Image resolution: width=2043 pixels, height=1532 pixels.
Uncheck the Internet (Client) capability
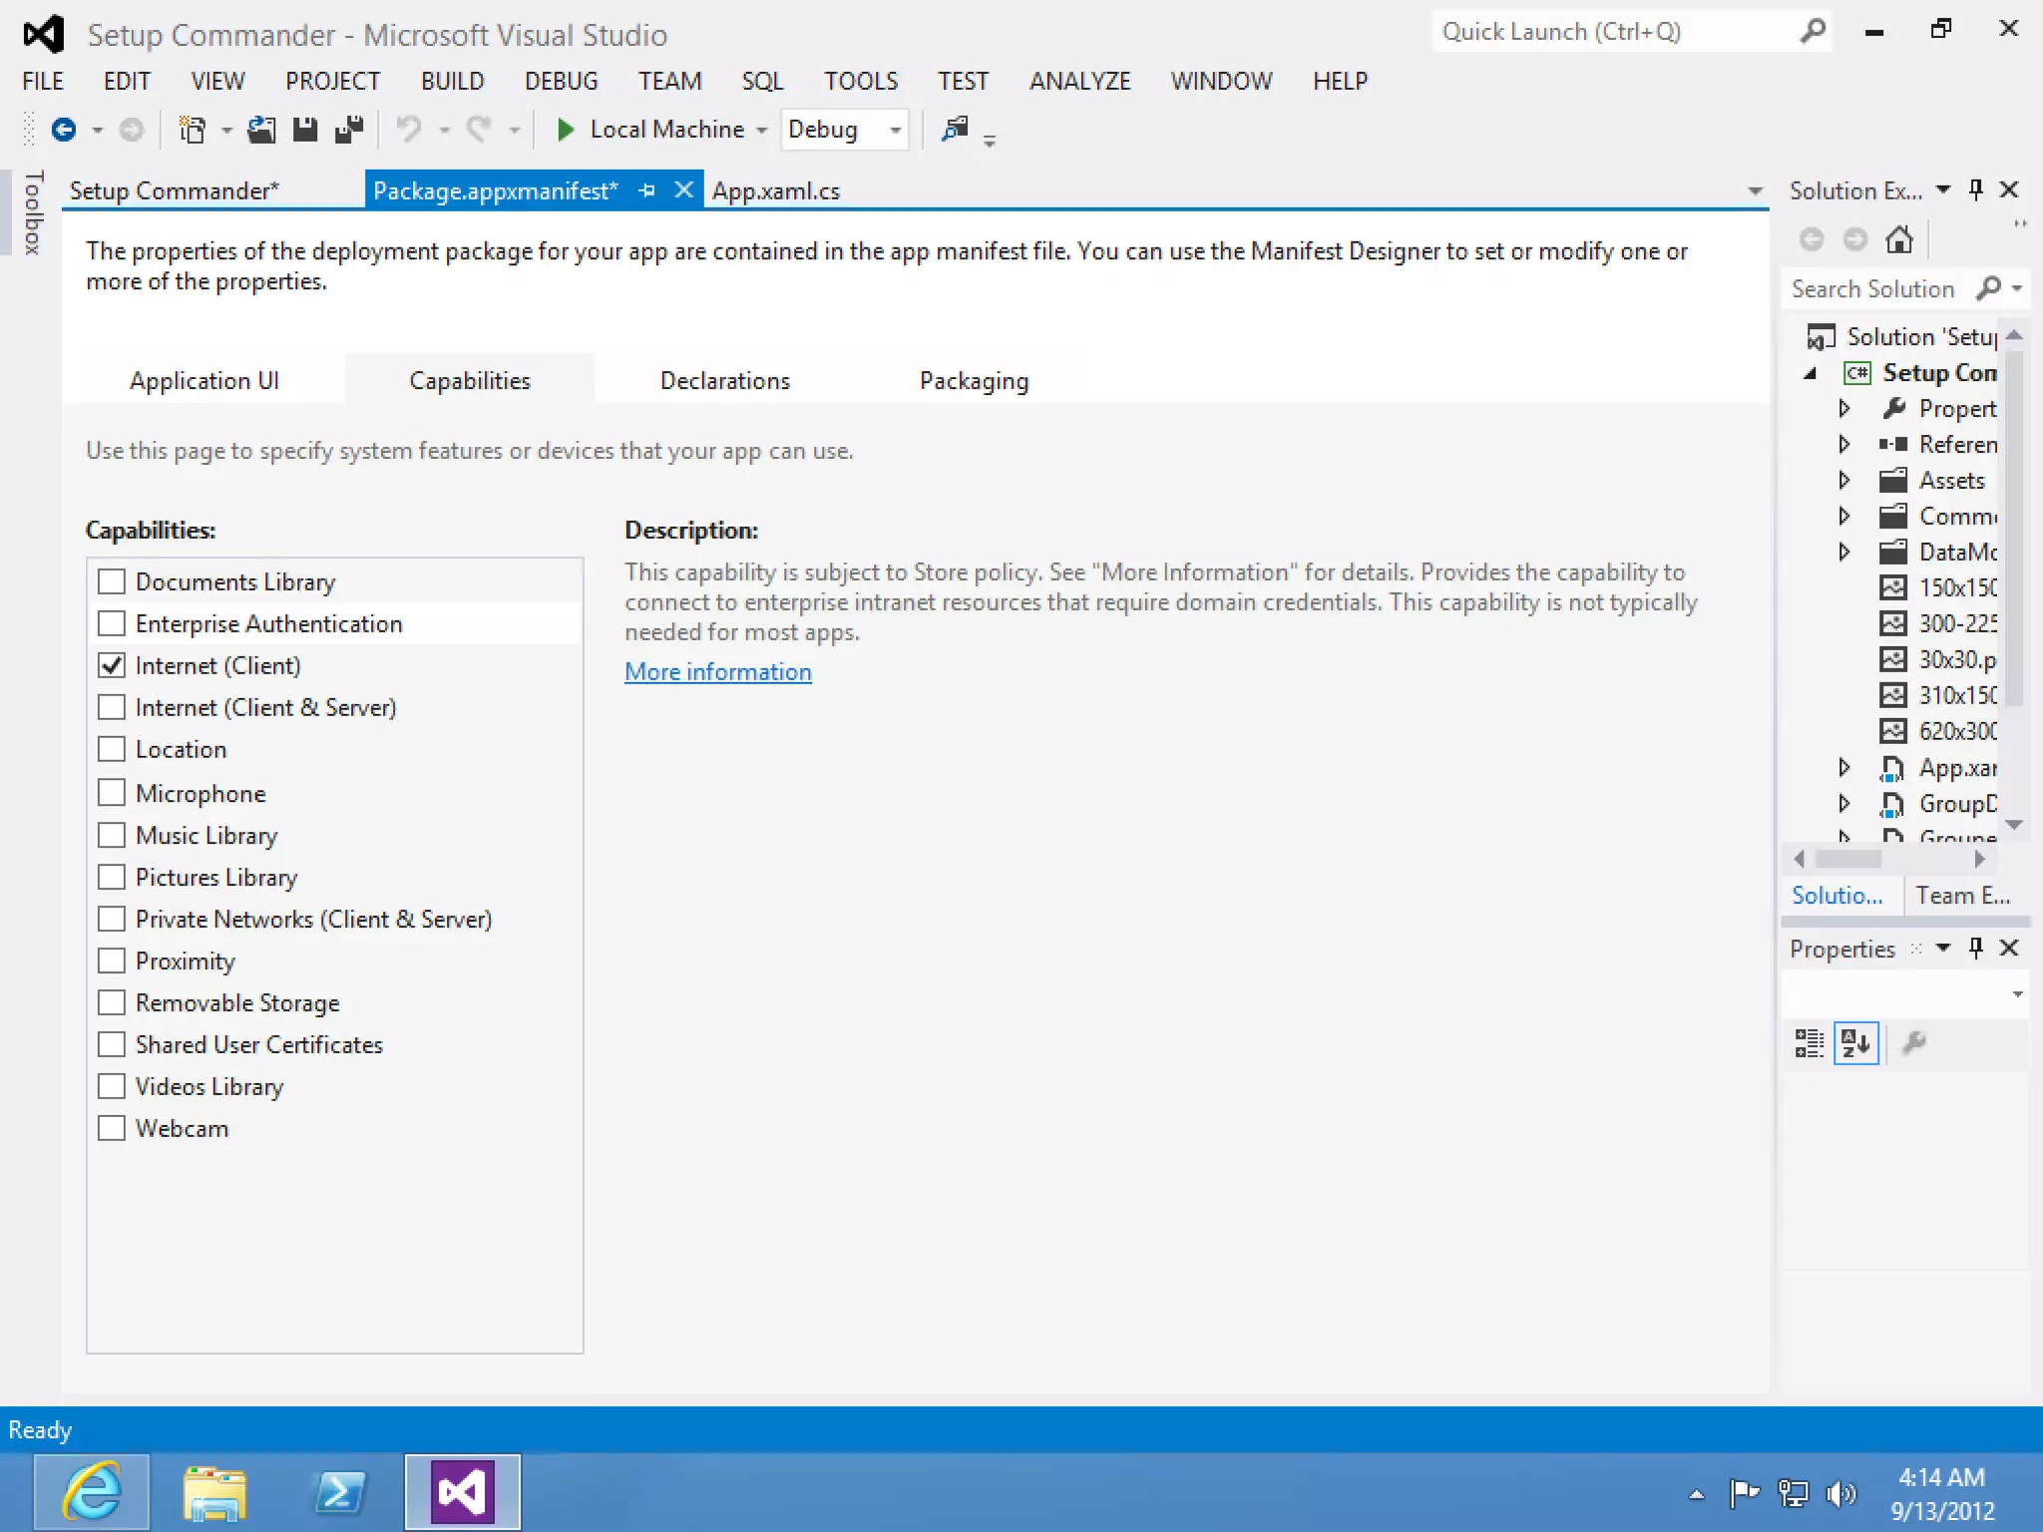click(112, 665)
